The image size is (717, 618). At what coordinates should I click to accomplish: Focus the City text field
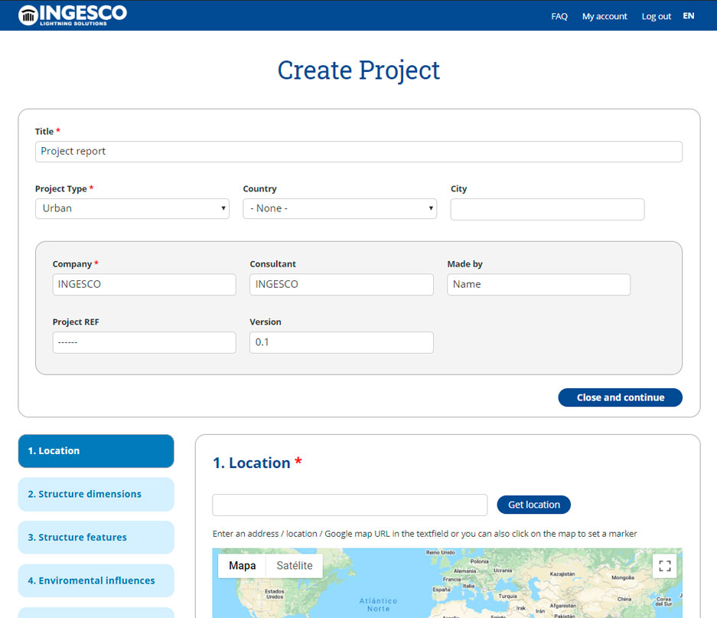coord(547,209)
